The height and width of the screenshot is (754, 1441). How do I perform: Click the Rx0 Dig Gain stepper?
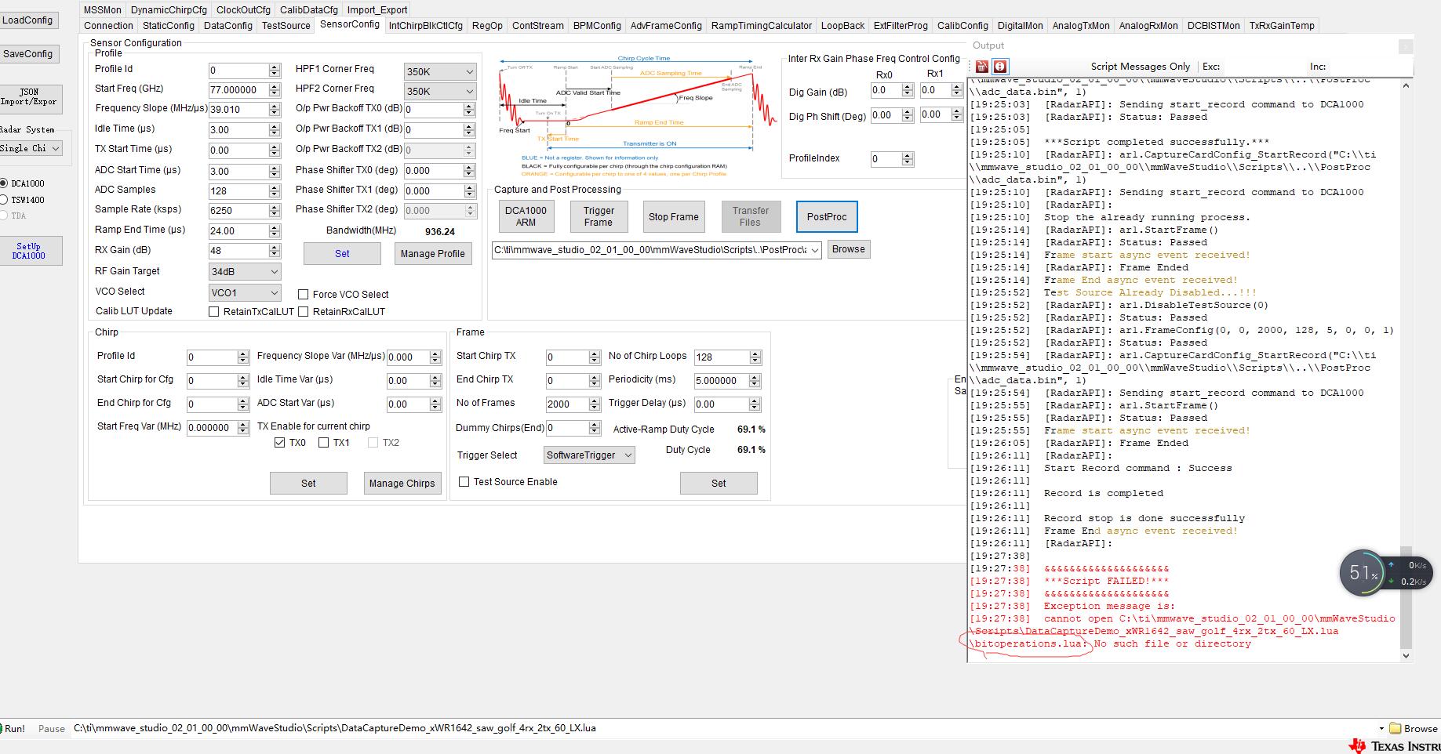point(908,91)
